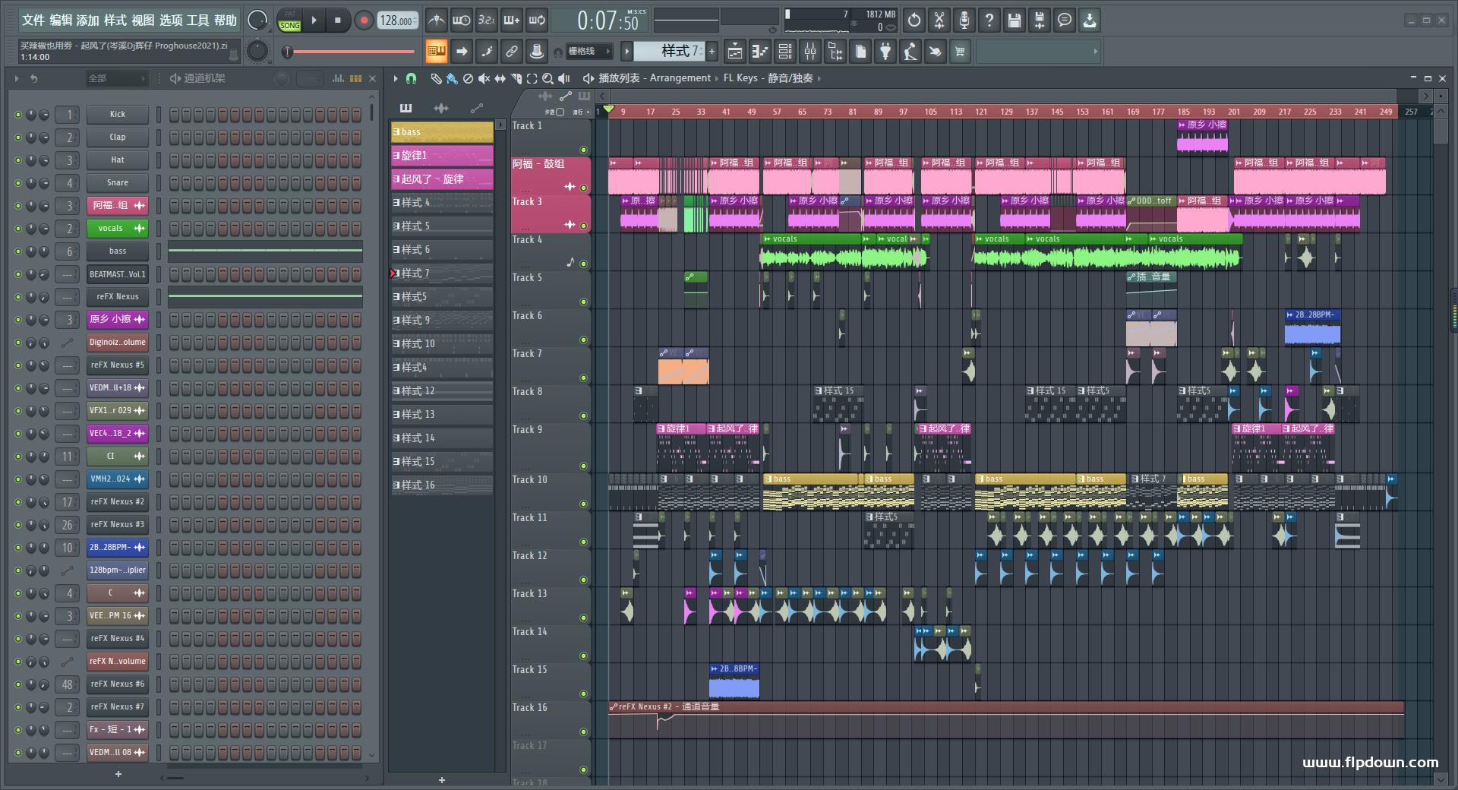Click the song position slider

tap(350, 52)
